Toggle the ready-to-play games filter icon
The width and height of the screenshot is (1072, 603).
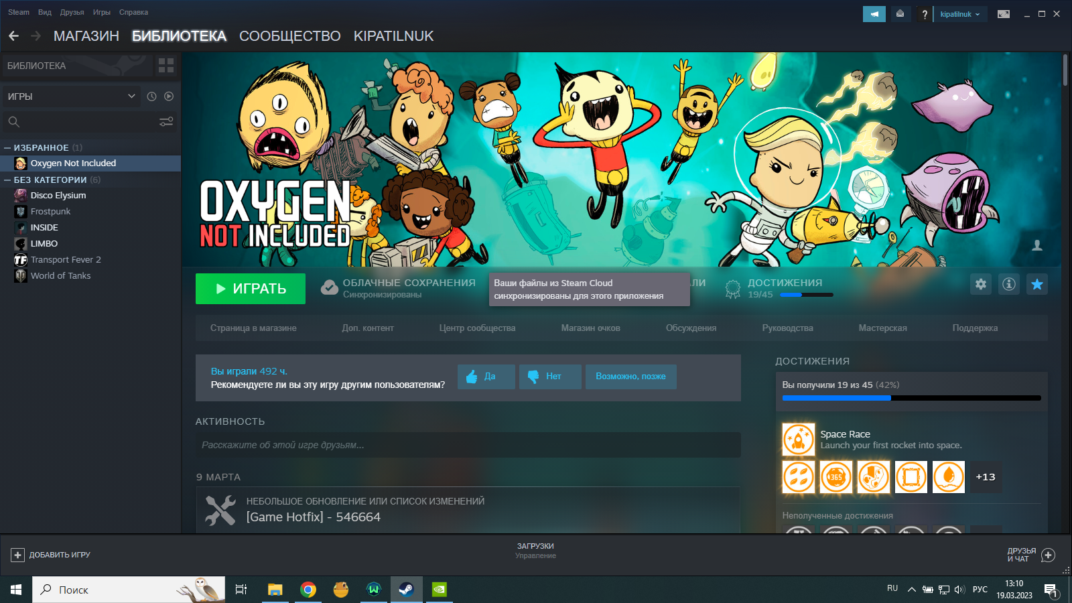(169, 96)
